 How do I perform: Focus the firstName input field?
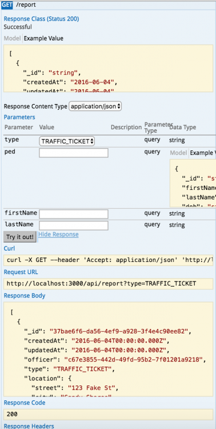(x=74, y=214)
